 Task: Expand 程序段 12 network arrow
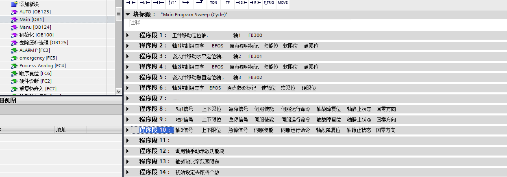click(x=128, y=151)
